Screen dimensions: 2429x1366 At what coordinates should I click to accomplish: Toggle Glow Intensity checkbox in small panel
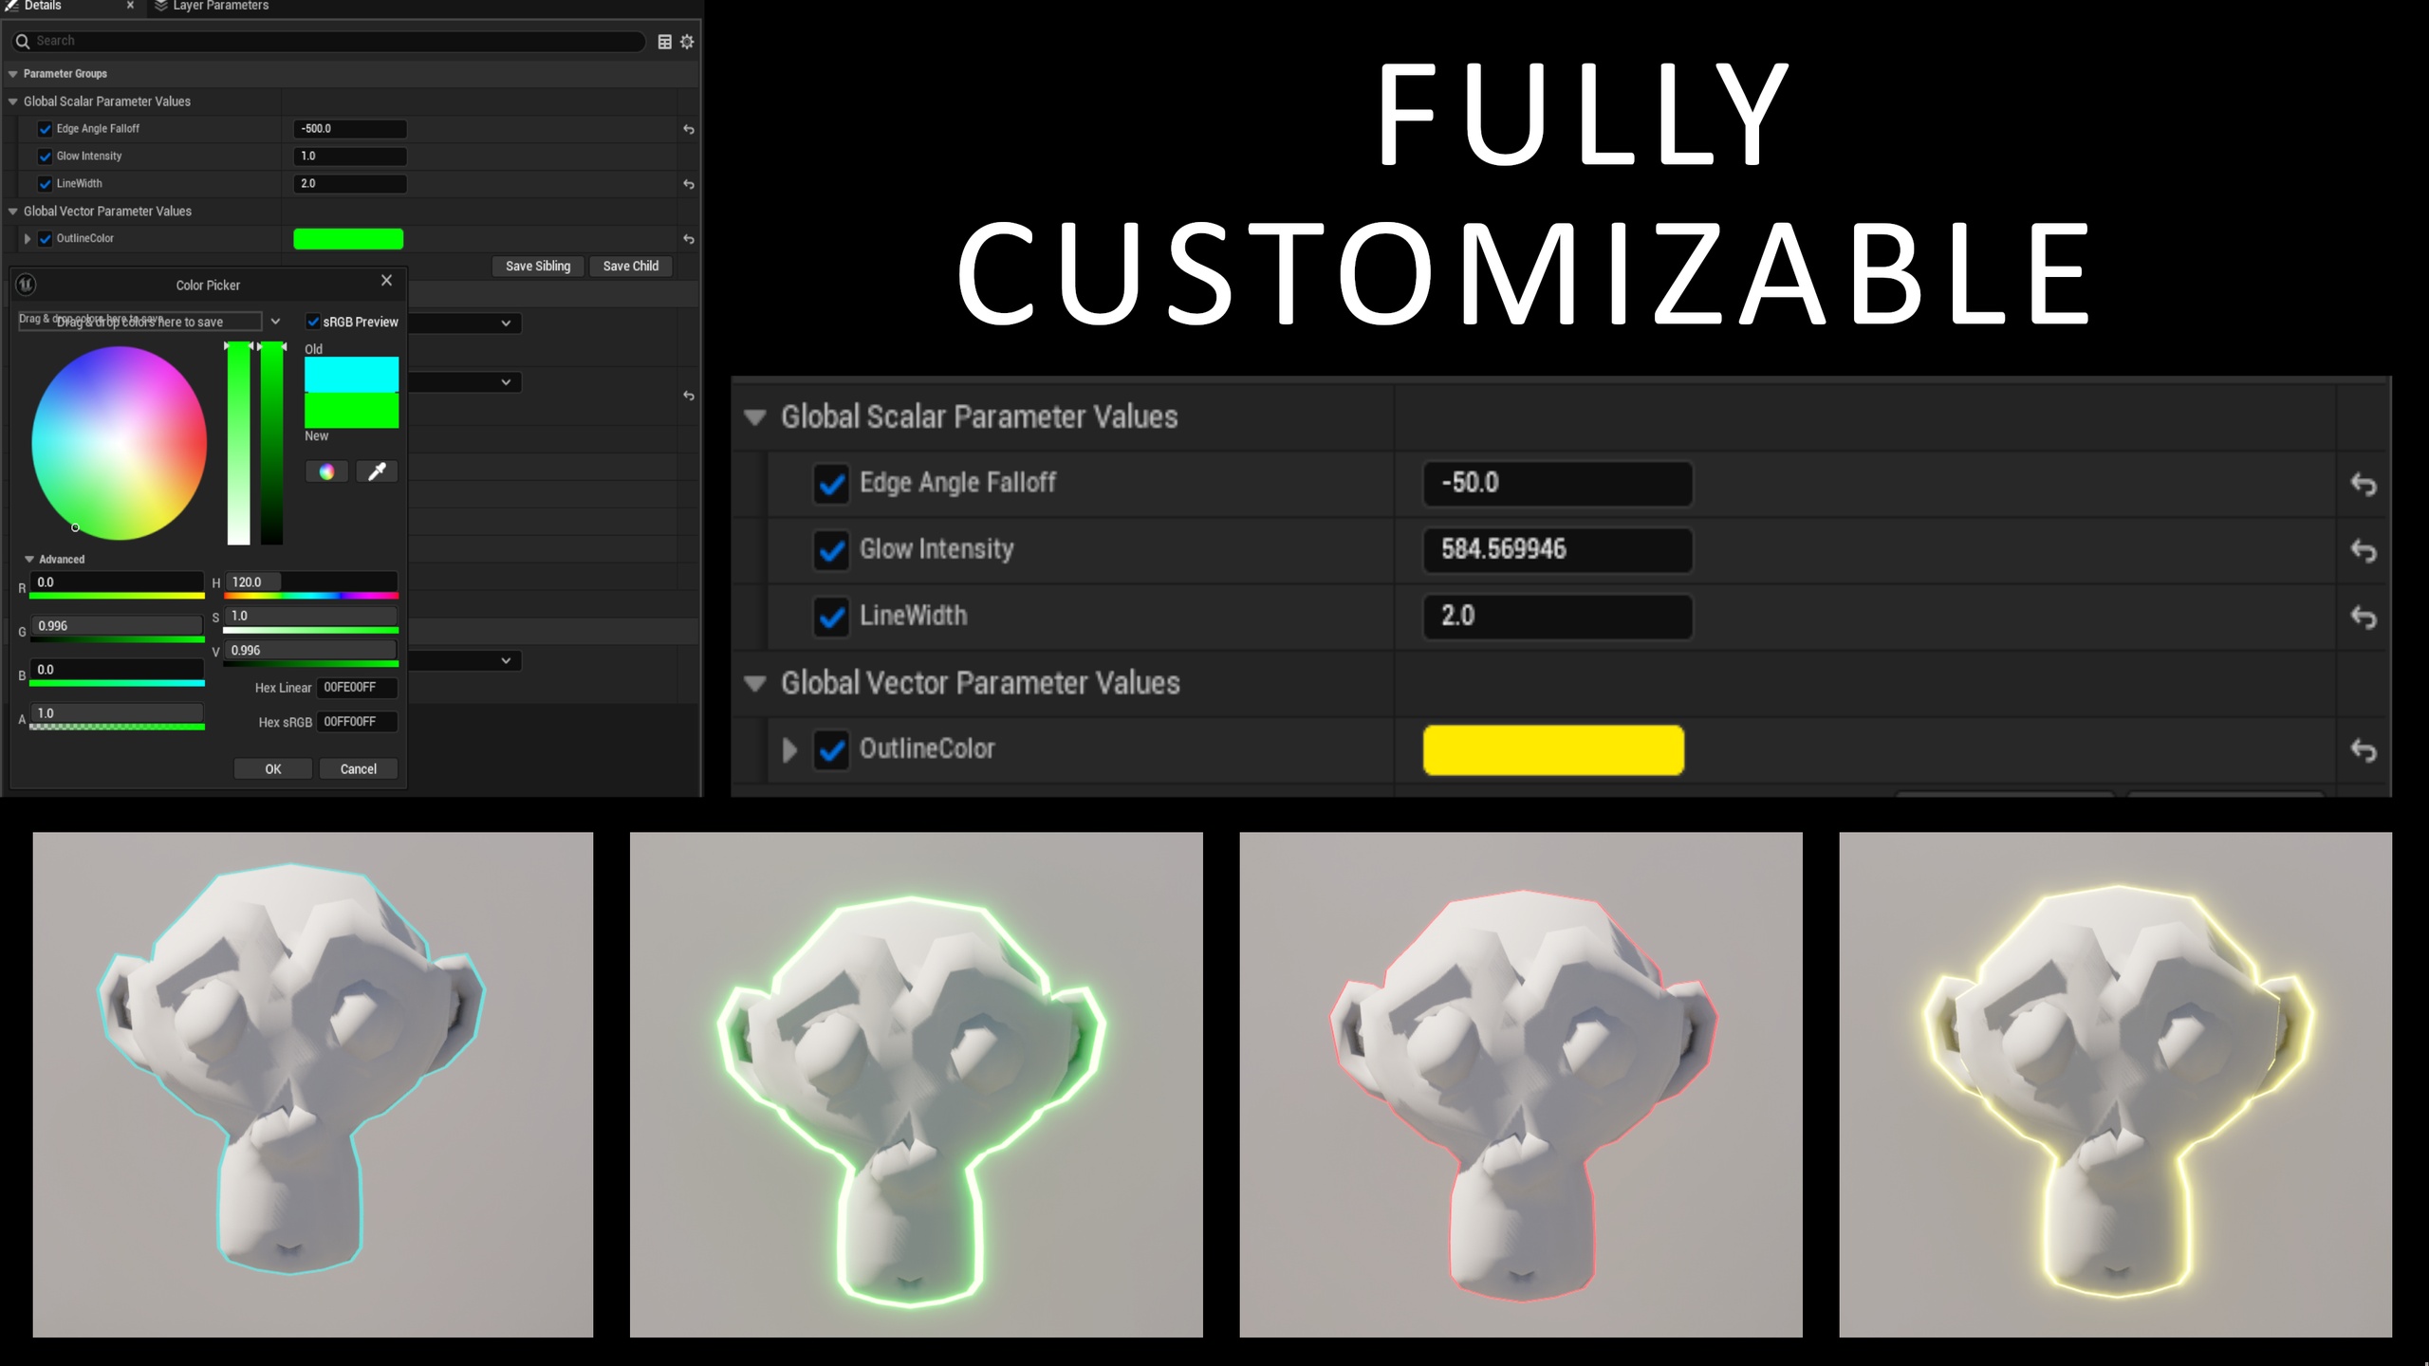[45, 157]
